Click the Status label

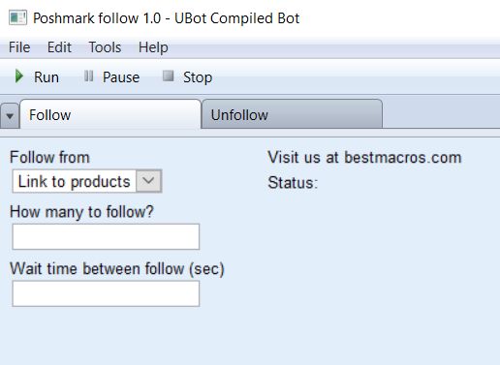(293, 183)
